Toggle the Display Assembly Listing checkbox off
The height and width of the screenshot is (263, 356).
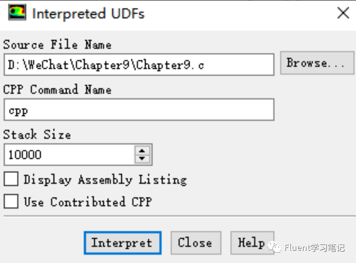tap(10, 179)
